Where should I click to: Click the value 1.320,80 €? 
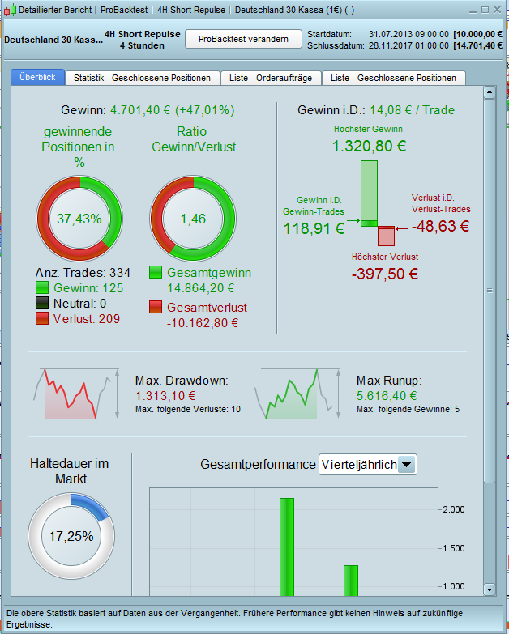coord(369,146)
